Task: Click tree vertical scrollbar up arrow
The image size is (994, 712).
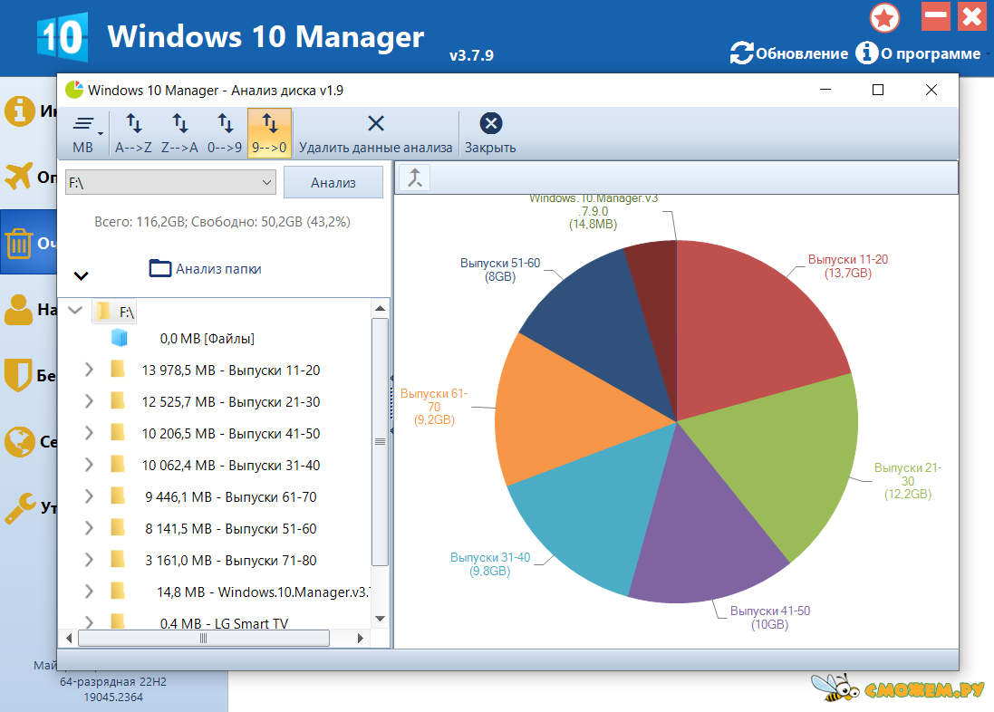Action: [x=380, y=309]
